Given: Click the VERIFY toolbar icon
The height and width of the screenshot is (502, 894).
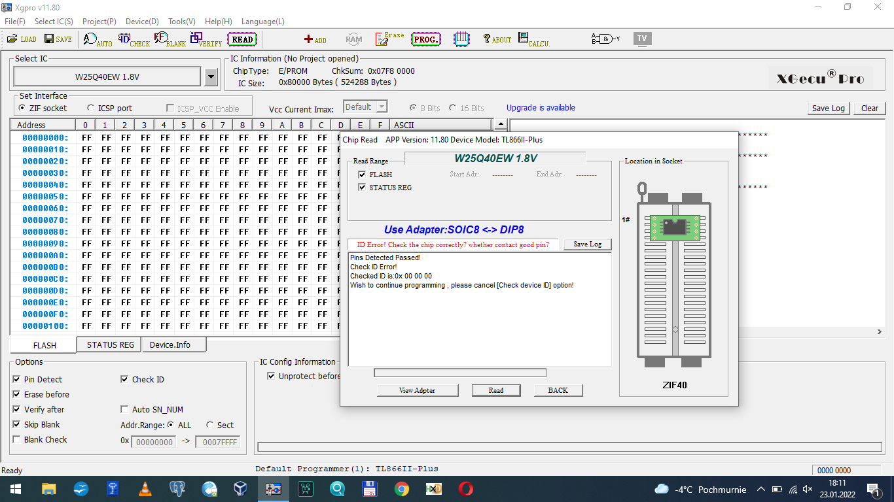Looking at the screenshot, I should 206,40.
